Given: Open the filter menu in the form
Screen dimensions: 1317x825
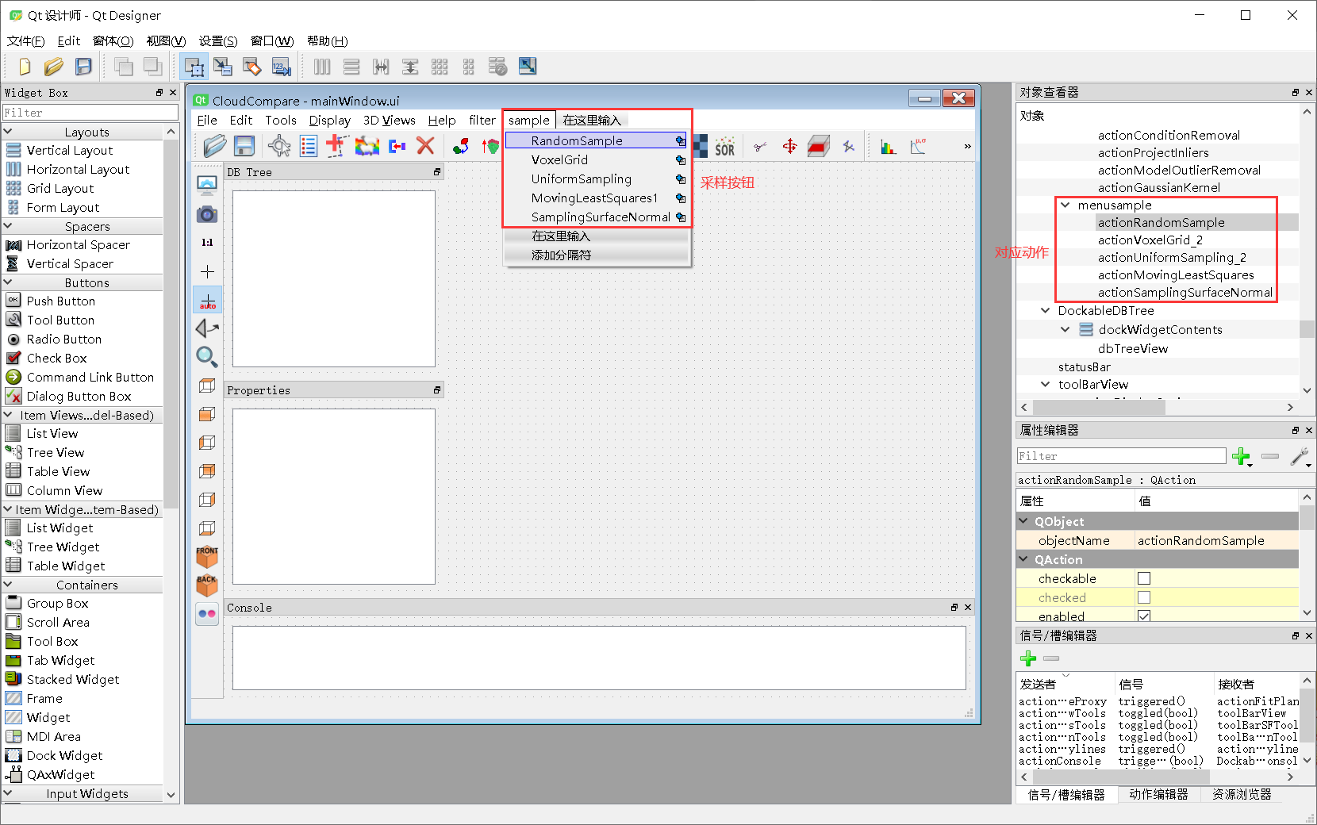Looking at the screenshot, I should [482, 121].
